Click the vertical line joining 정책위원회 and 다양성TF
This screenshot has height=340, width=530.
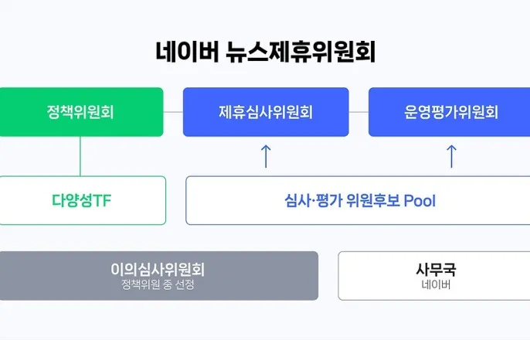pyautogui.click(x=80, y=156)
